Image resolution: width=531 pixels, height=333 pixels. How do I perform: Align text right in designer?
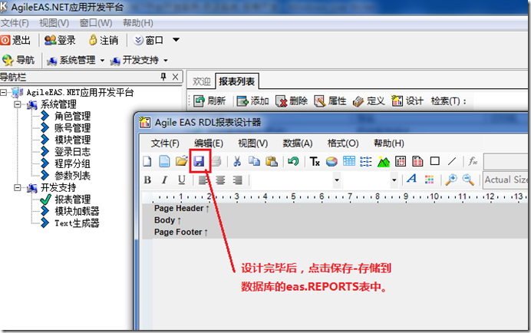point(238,180)
